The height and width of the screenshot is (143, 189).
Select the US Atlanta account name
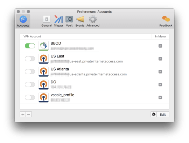[x=59, y=69]
